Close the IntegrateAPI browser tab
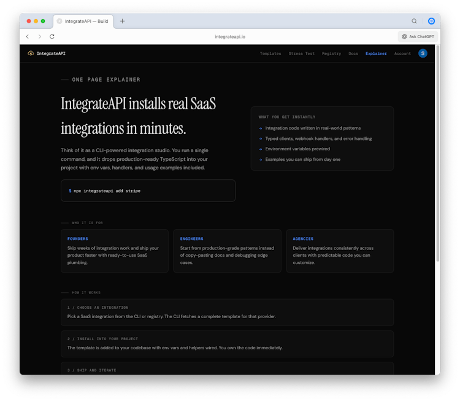This screenshot has width=460, height=401. (x=59, y=21)
